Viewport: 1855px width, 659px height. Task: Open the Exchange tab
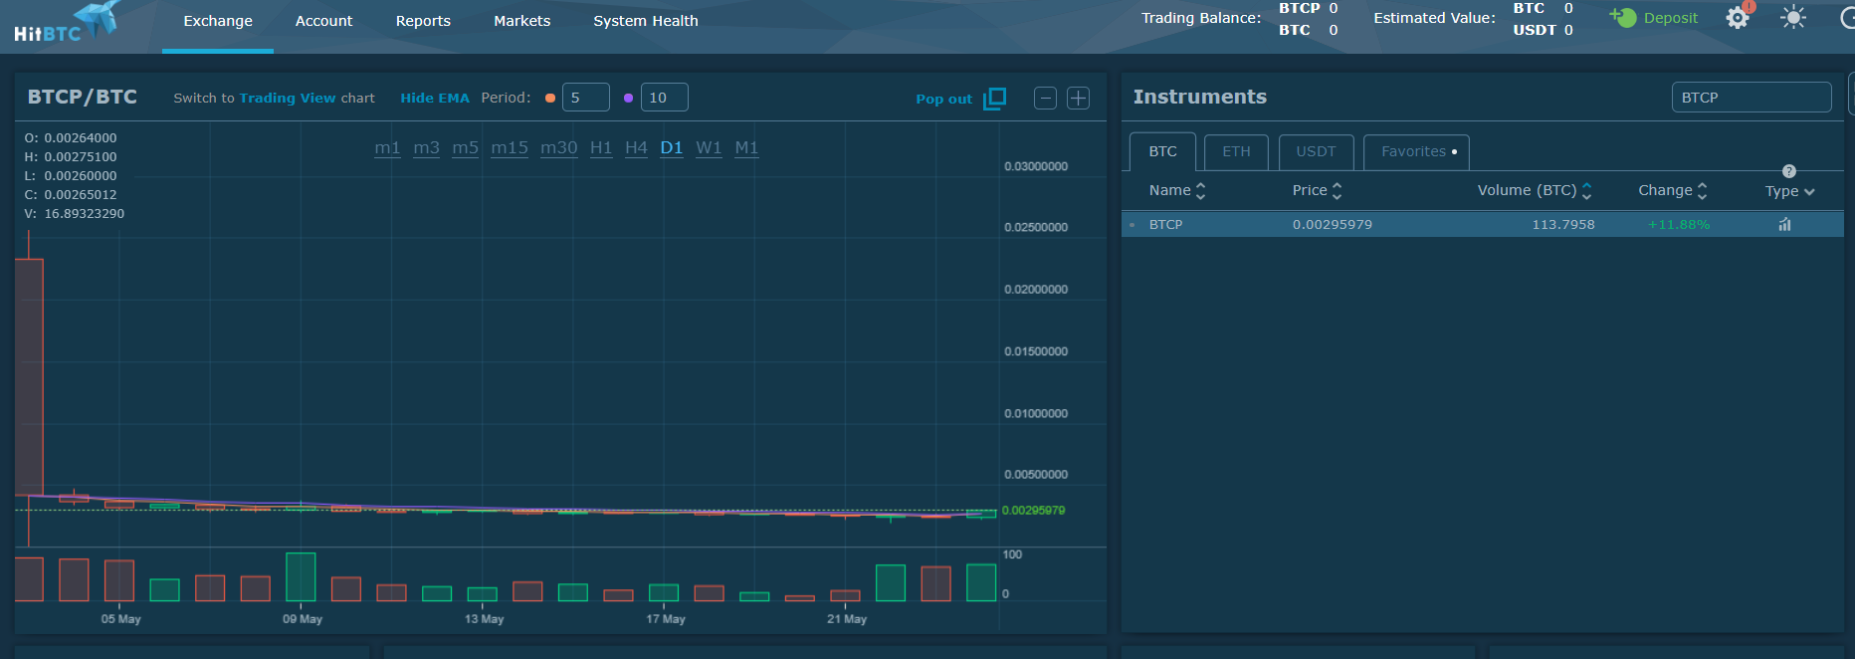tap(218, 21)
